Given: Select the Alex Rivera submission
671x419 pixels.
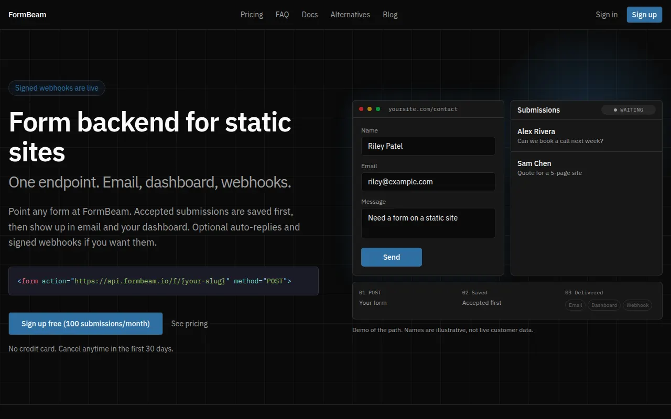Looking at the screenshot, I should coord(587,136).
